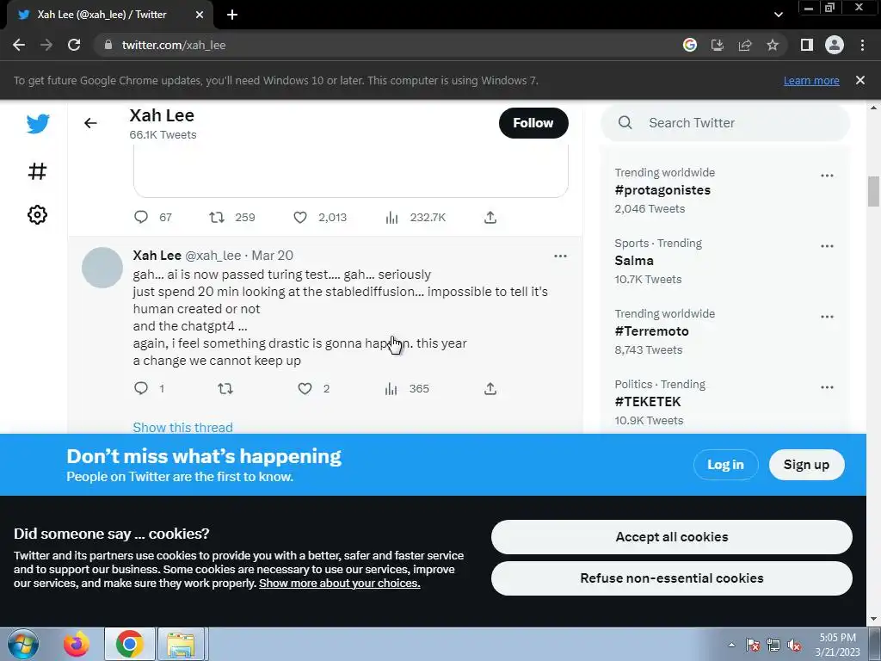Open a new browser tab

click(x=232, y=15)
